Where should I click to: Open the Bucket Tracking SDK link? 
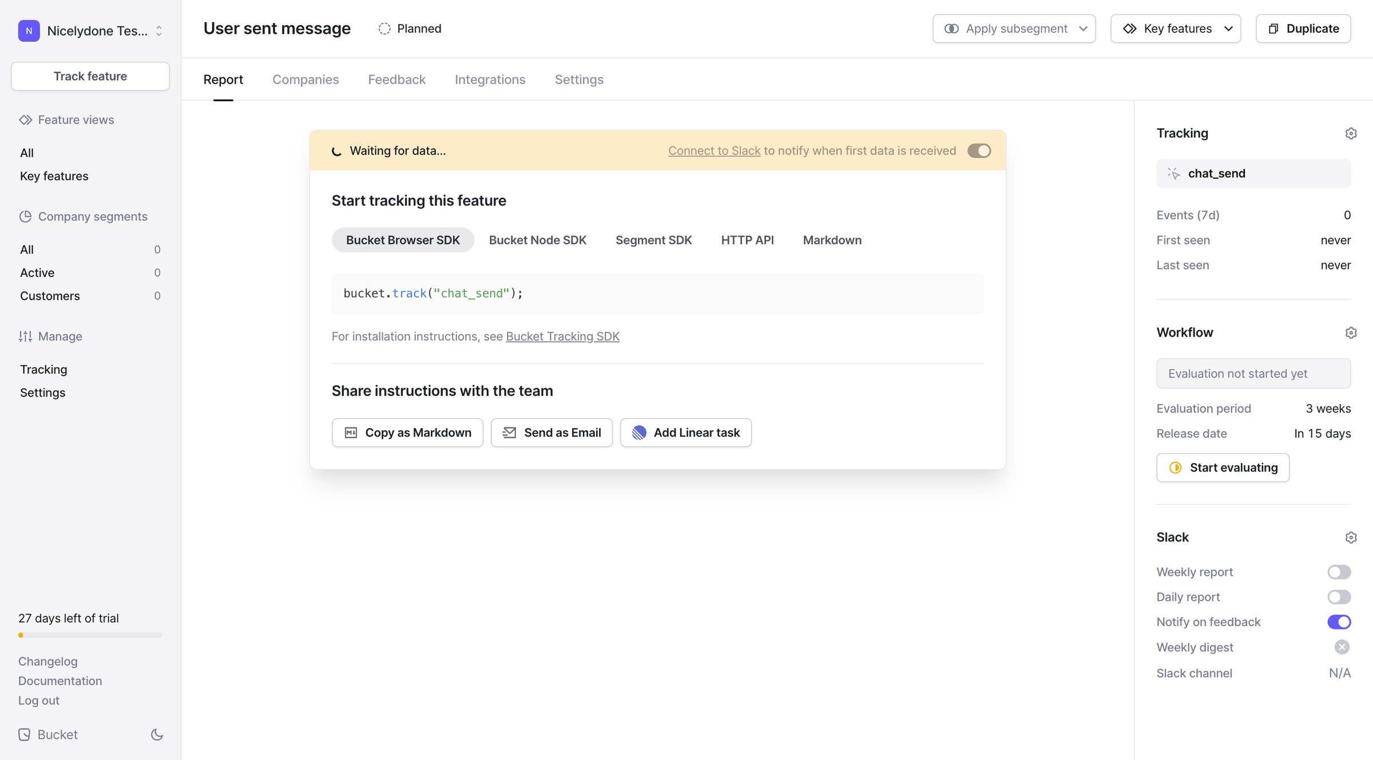[563, 337]
